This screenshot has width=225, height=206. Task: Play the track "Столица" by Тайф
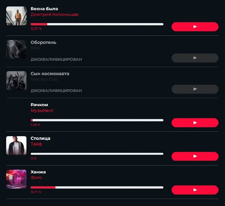click(x=195, y=156)
